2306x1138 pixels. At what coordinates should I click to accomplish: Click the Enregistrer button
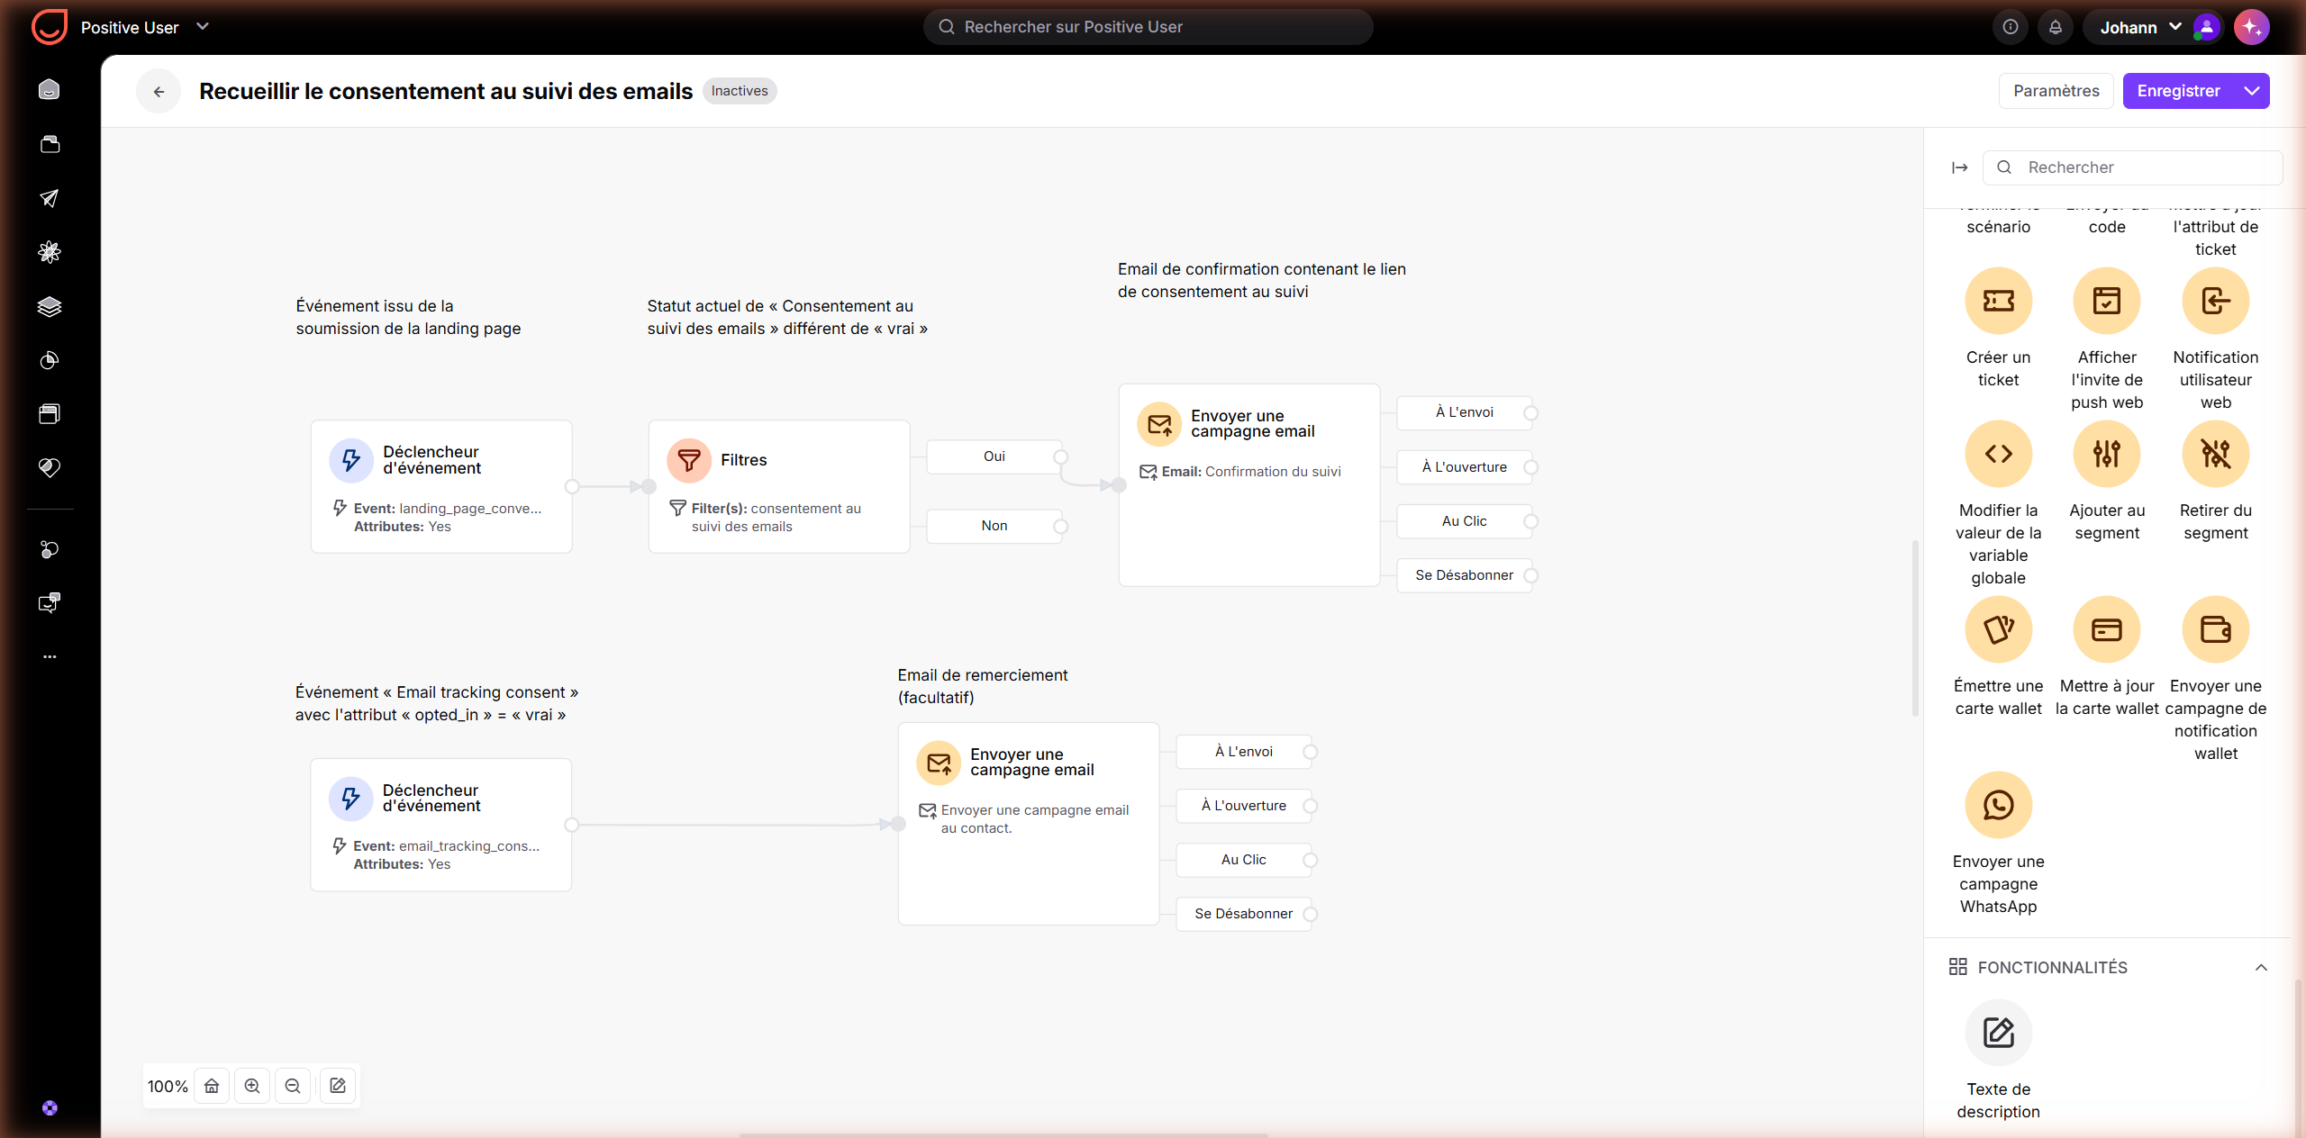[2178, 91]
